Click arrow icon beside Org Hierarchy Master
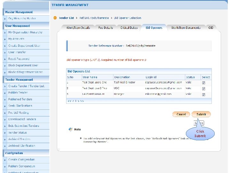Screen dimensions: 230x173 (5, 19)
